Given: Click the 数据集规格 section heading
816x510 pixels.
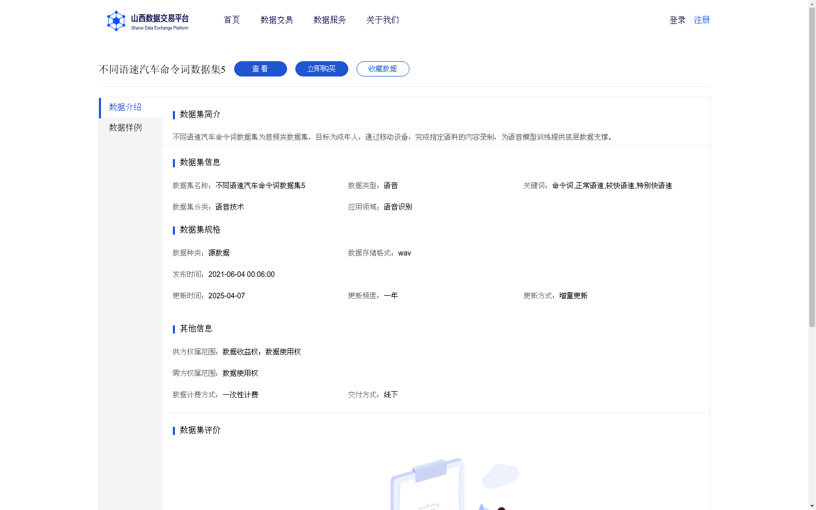Looking at the screenshot, I should [x=200, y=229].
